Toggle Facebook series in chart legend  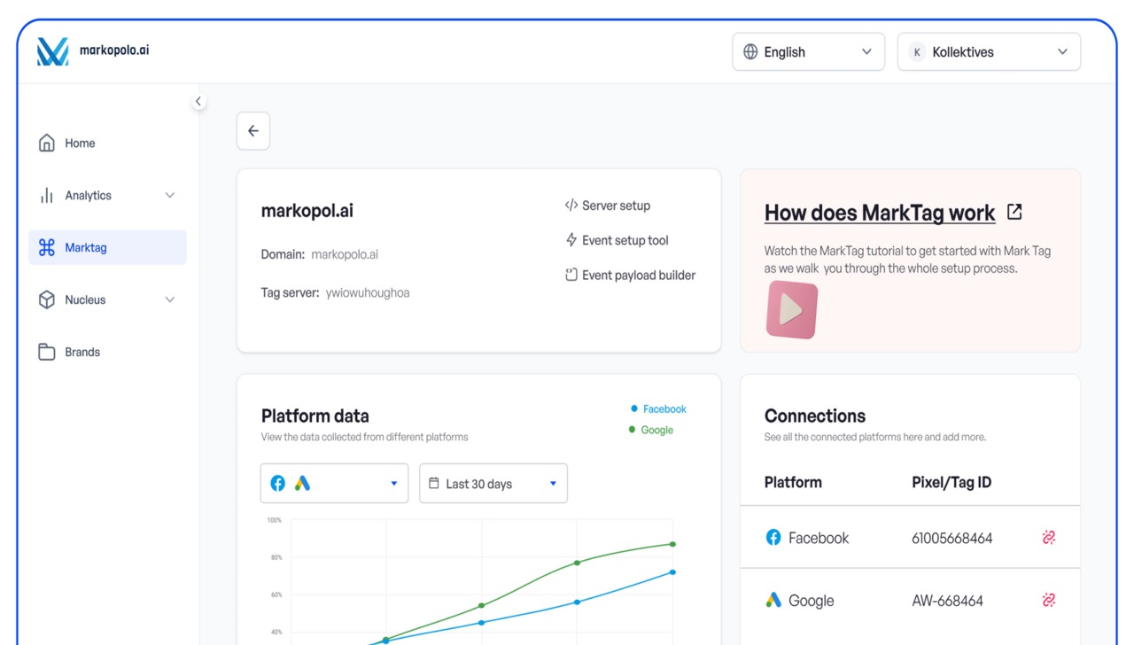click(x=658, y=408)
